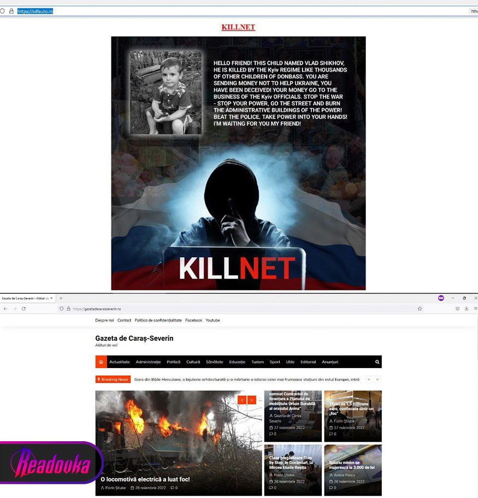
Task: Open Politica de confidențialitate link
Action: point(158,320)
